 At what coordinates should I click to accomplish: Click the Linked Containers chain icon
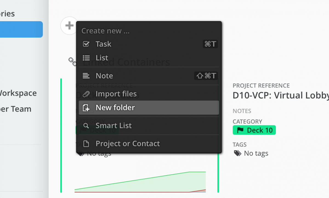pyautogui.click(x=72, y=61)
